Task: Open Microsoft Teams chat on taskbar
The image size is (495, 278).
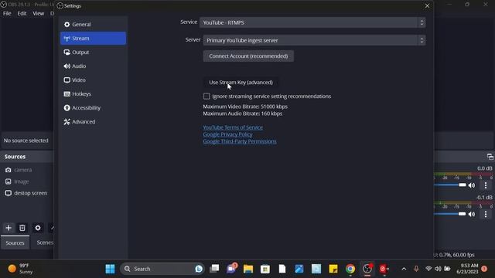Action: (x=231, y=269)
